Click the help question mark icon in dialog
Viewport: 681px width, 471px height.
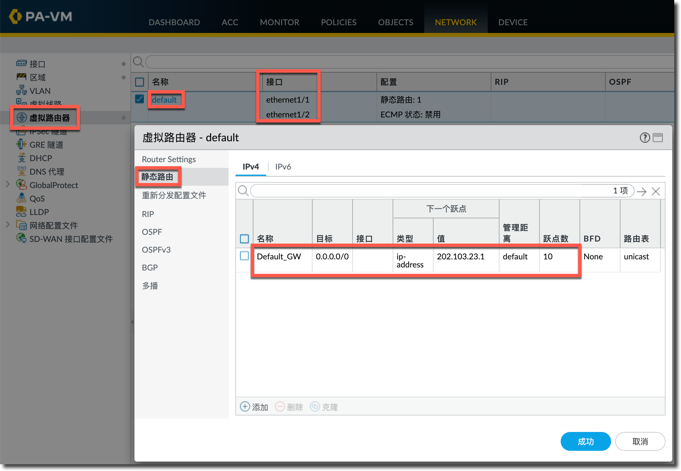[644, 138]
